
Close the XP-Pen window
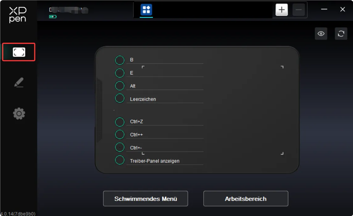343,9
